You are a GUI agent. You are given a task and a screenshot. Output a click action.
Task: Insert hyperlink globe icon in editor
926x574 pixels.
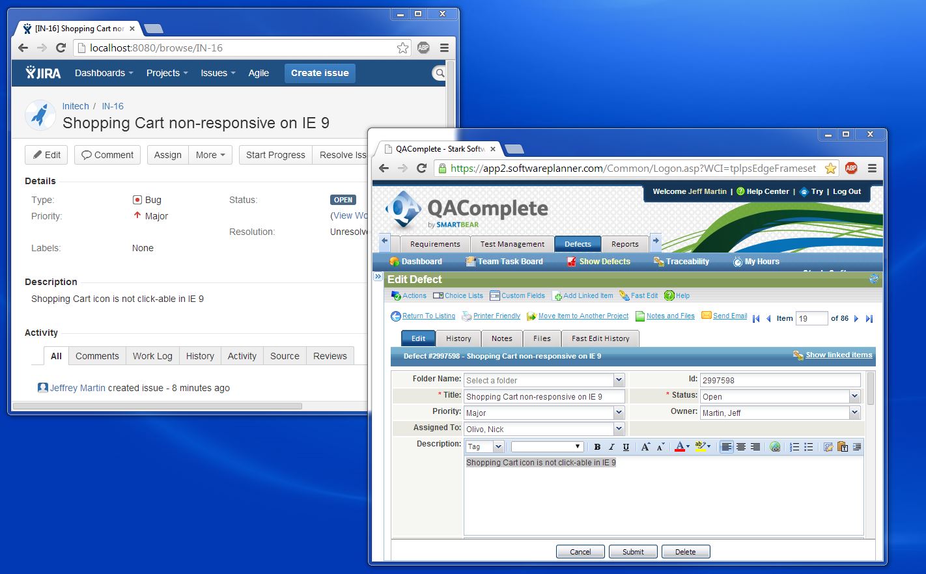tap(775, 446)
